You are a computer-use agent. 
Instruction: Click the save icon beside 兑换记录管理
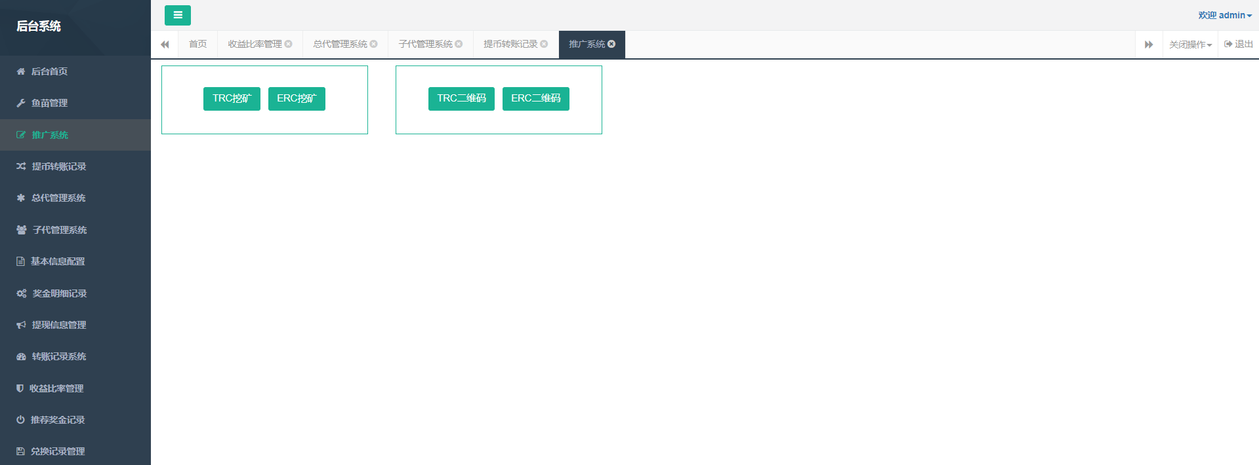point(20,451)
